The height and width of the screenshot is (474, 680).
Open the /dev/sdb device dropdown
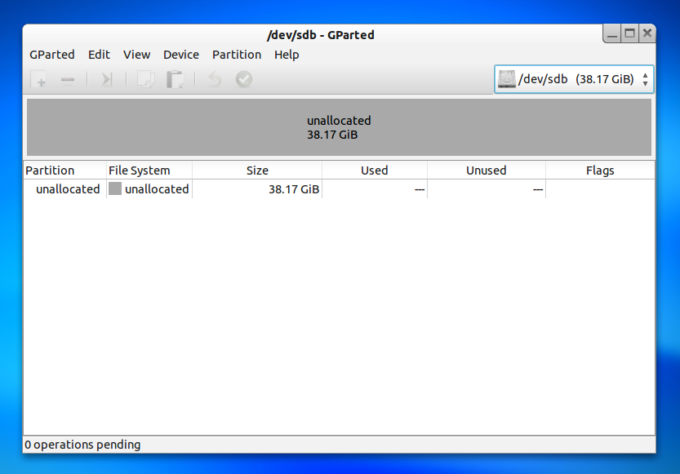click(574, 79)
